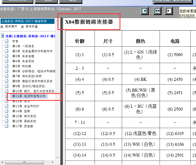Click the 菜单展开 link

coord(11,26)
